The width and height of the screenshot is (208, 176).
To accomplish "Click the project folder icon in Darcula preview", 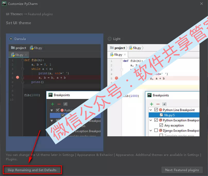I will (13, 48).
